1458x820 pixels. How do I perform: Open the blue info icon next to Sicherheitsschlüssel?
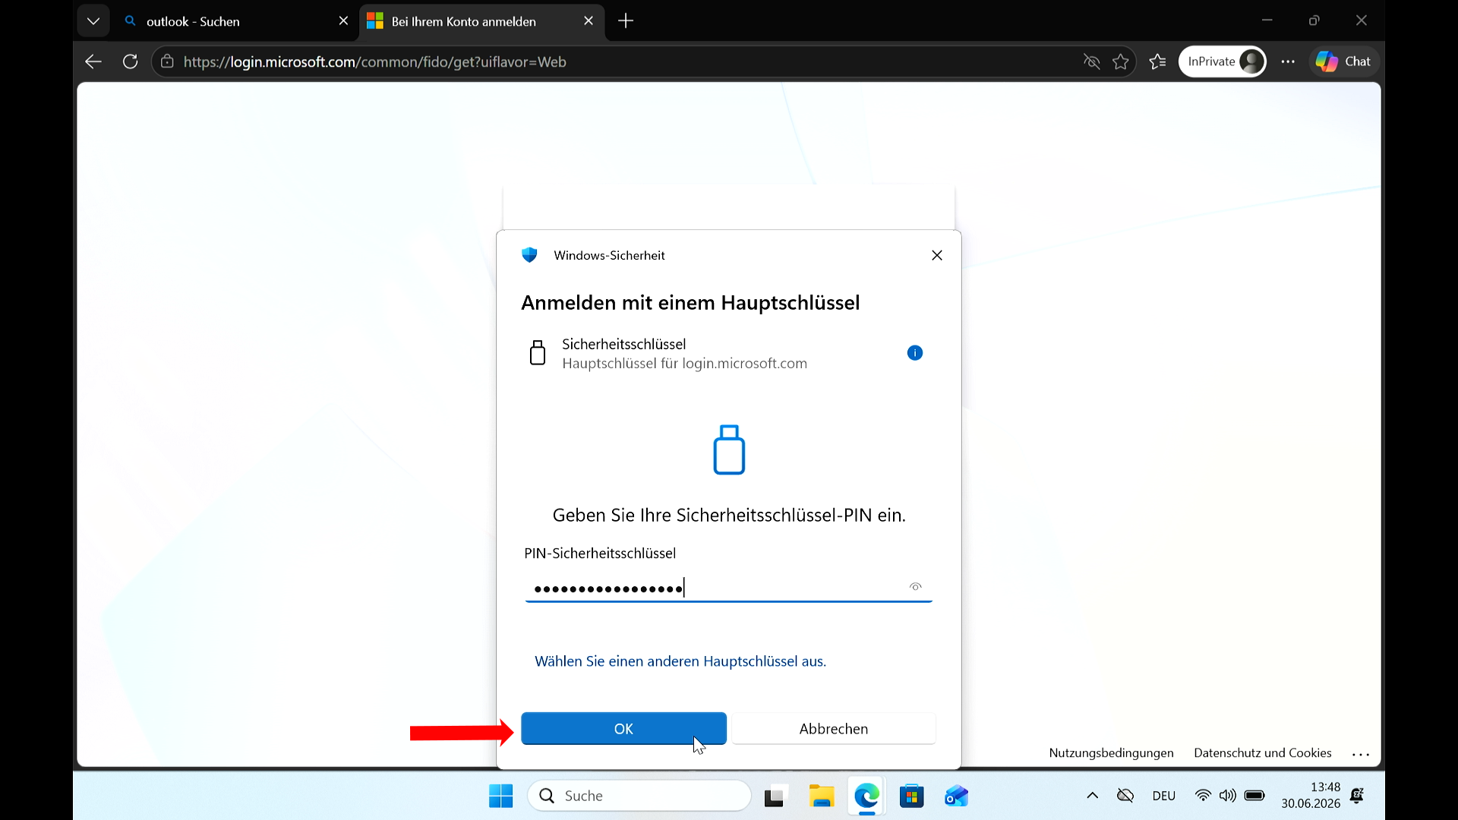(x=915, y=353)
